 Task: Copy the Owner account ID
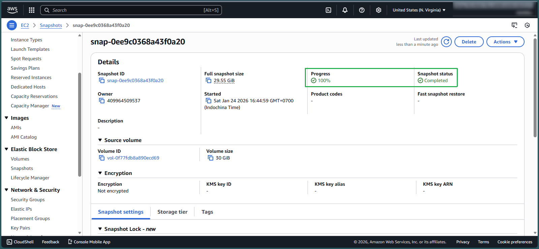pos(102,101)
